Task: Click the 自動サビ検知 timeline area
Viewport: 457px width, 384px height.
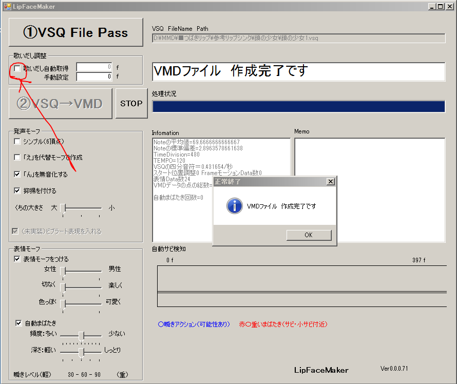Action: (302, 286)
